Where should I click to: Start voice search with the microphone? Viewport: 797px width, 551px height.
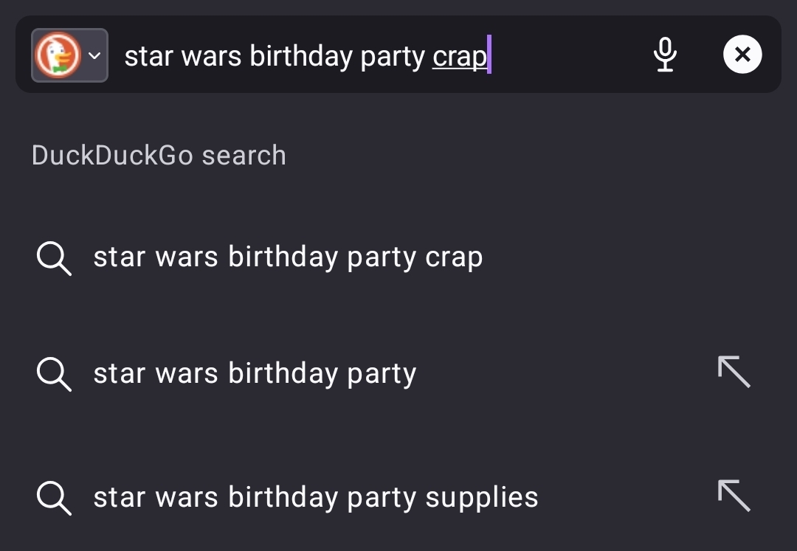pyautogui.click(x=665, y=55)
